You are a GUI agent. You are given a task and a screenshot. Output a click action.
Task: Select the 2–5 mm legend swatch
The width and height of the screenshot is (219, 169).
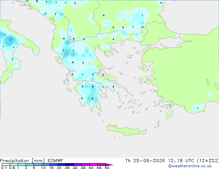click(30, 165)
